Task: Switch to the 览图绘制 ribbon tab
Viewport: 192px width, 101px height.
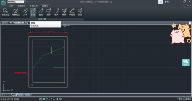Action: tap(21, 5)
